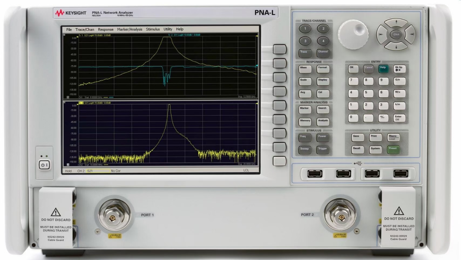Push the M/u unit key

[x=399, y=94]
